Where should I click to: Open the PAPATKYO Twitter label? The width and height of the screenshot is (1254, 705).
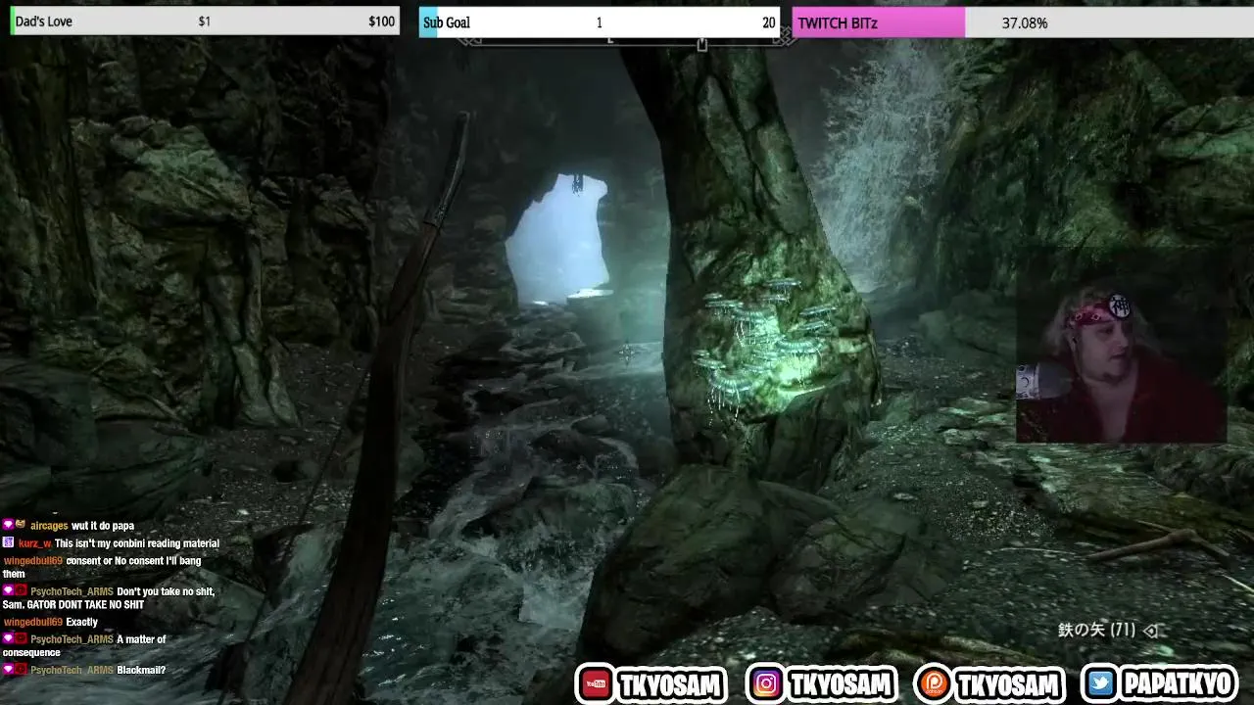click(1178, 684)
